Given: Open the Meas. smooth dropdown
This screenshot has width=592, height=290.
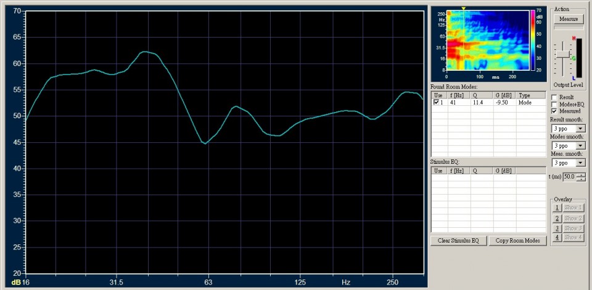Looking at the screenshot, I should (x=580, y=163).
